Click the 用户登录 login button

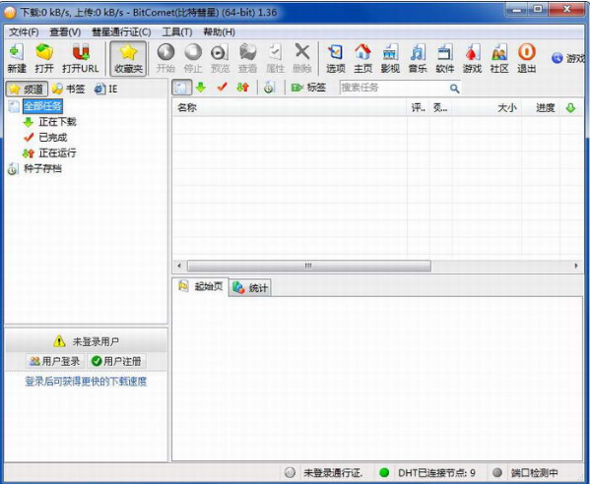pos(55,361)
